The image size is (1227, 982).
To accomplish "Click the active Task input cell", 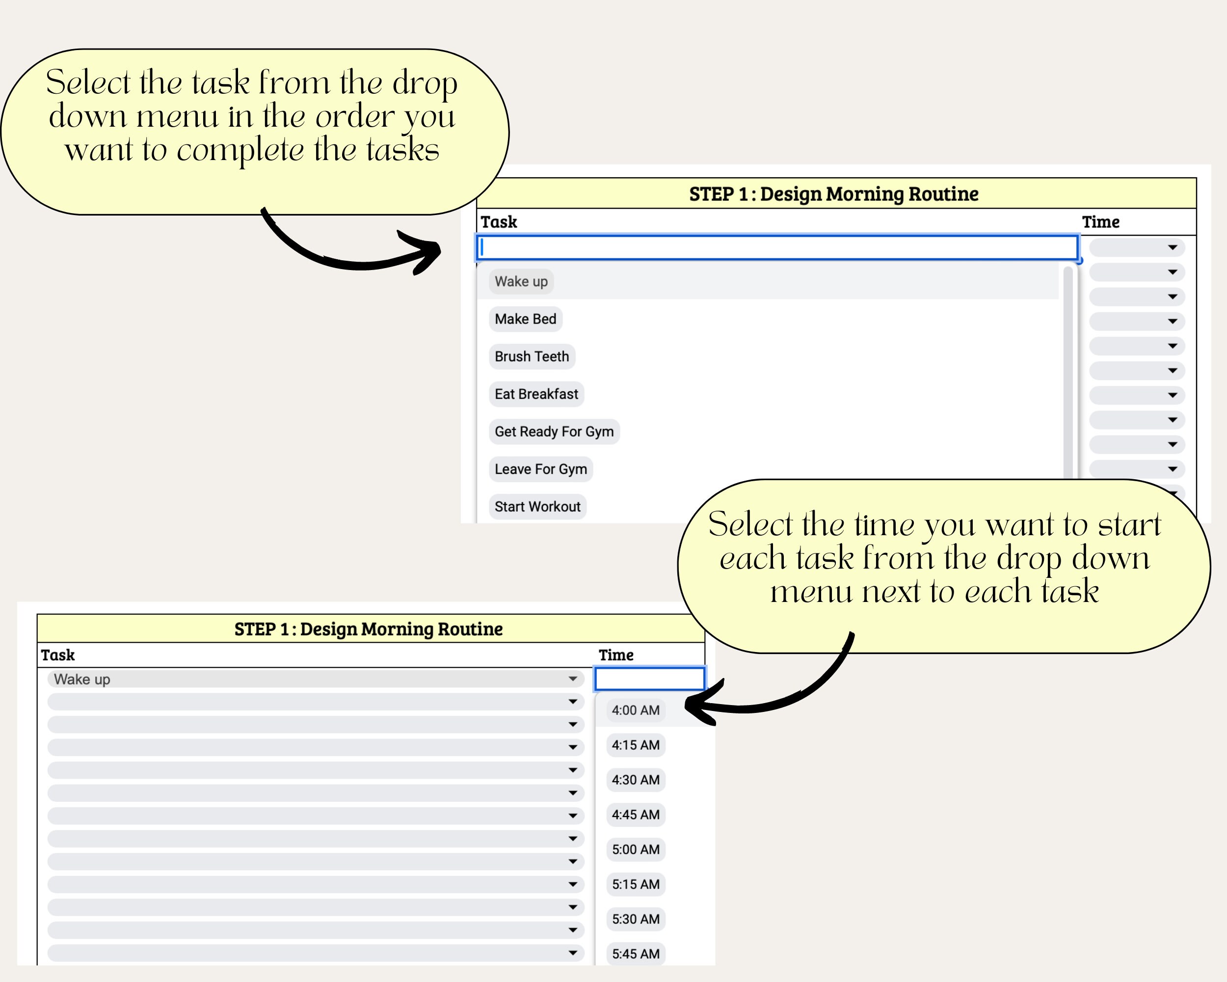I will pyautogui.click(x=777, y=247).
